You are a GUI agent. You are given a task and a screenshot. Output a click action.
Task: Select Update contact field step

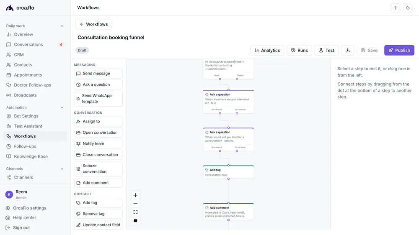(x=98, y=225)
